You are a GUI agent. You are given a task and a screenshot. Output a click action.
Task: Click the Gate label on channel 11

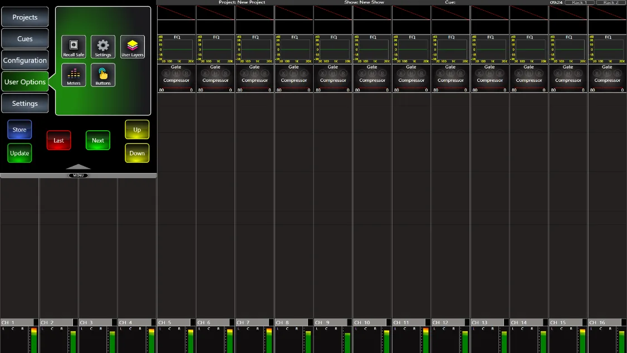pyautogui.click(x=411, y=67)
